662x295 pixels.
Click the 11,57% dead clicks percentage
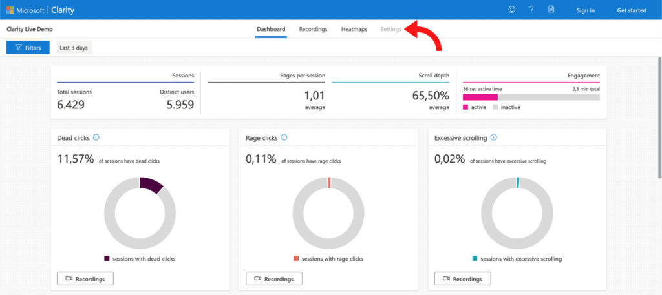(x=76, y=159)
